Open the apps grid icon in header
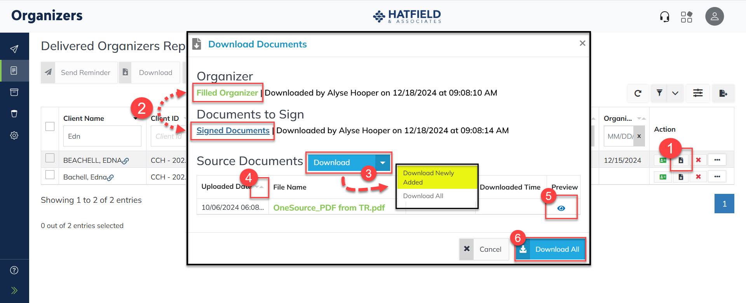Viewport: 746px width, 303px height. 687,17
